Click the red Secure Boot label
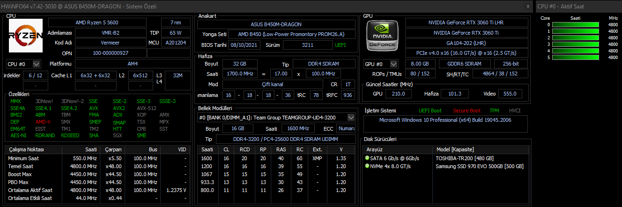The image size is (622, 207). 466,111
